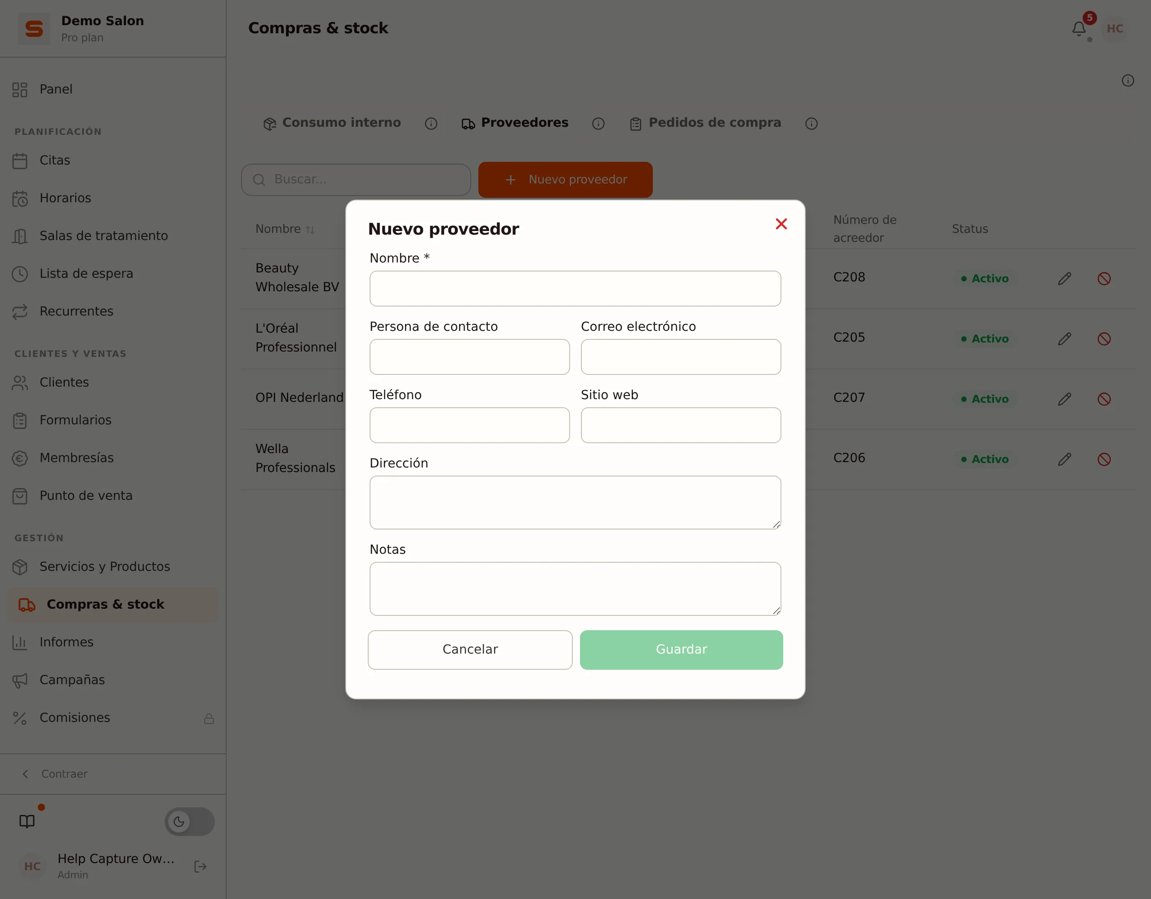
Task: Deactivate the C208 supplier
Action: coord(1104,278)
